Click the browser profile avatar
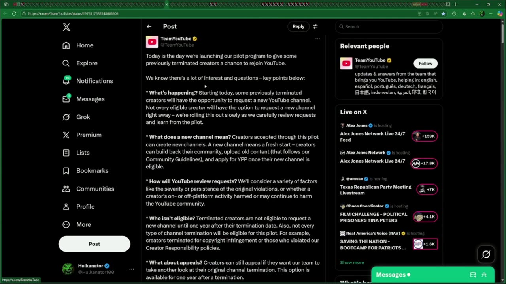Screen dimensions: 506x284 coord(481,13)
